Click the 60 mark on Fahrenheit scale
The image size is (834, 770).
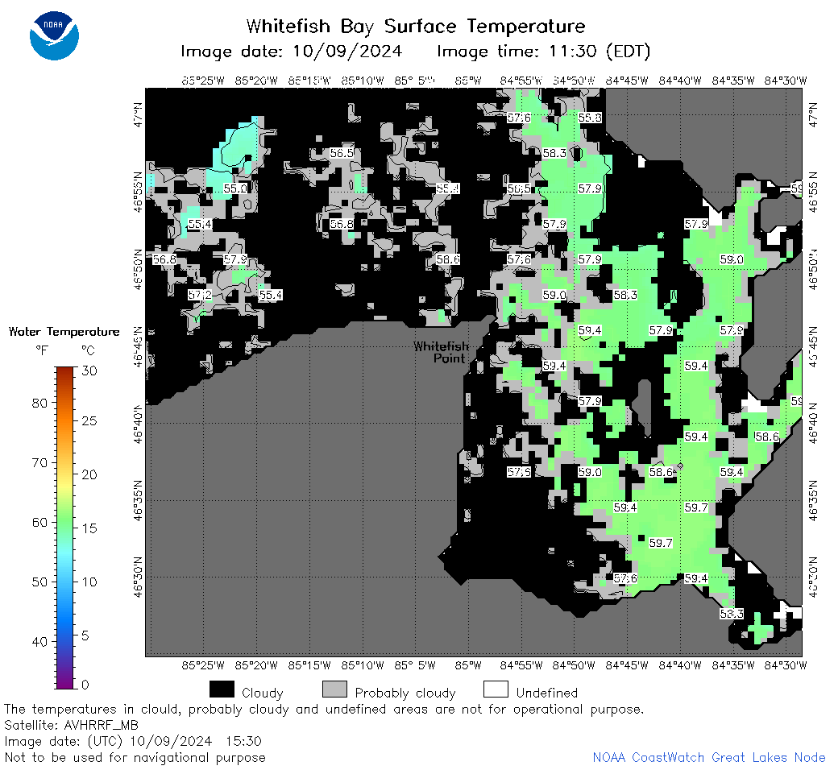click(40, 522)
